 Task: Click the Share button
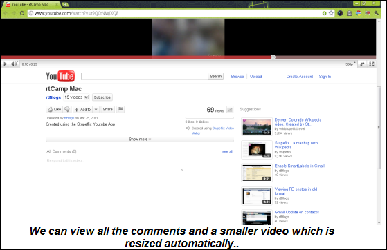click(x=107, y=109)
